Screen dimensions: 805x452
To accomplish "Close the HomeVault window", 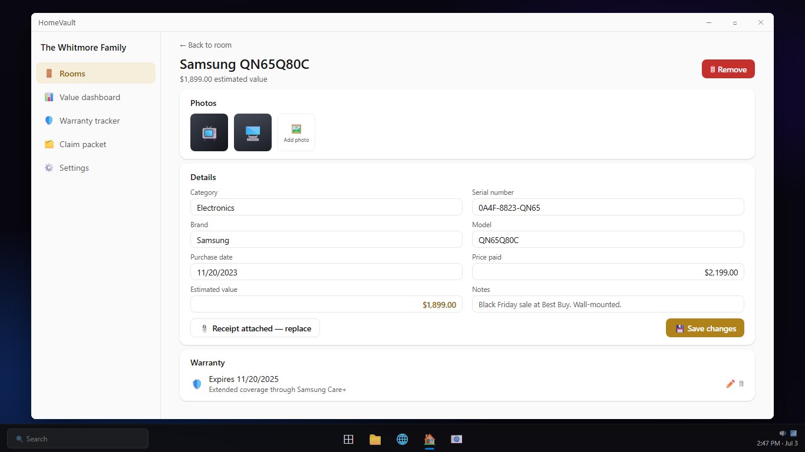I will 761,22.
